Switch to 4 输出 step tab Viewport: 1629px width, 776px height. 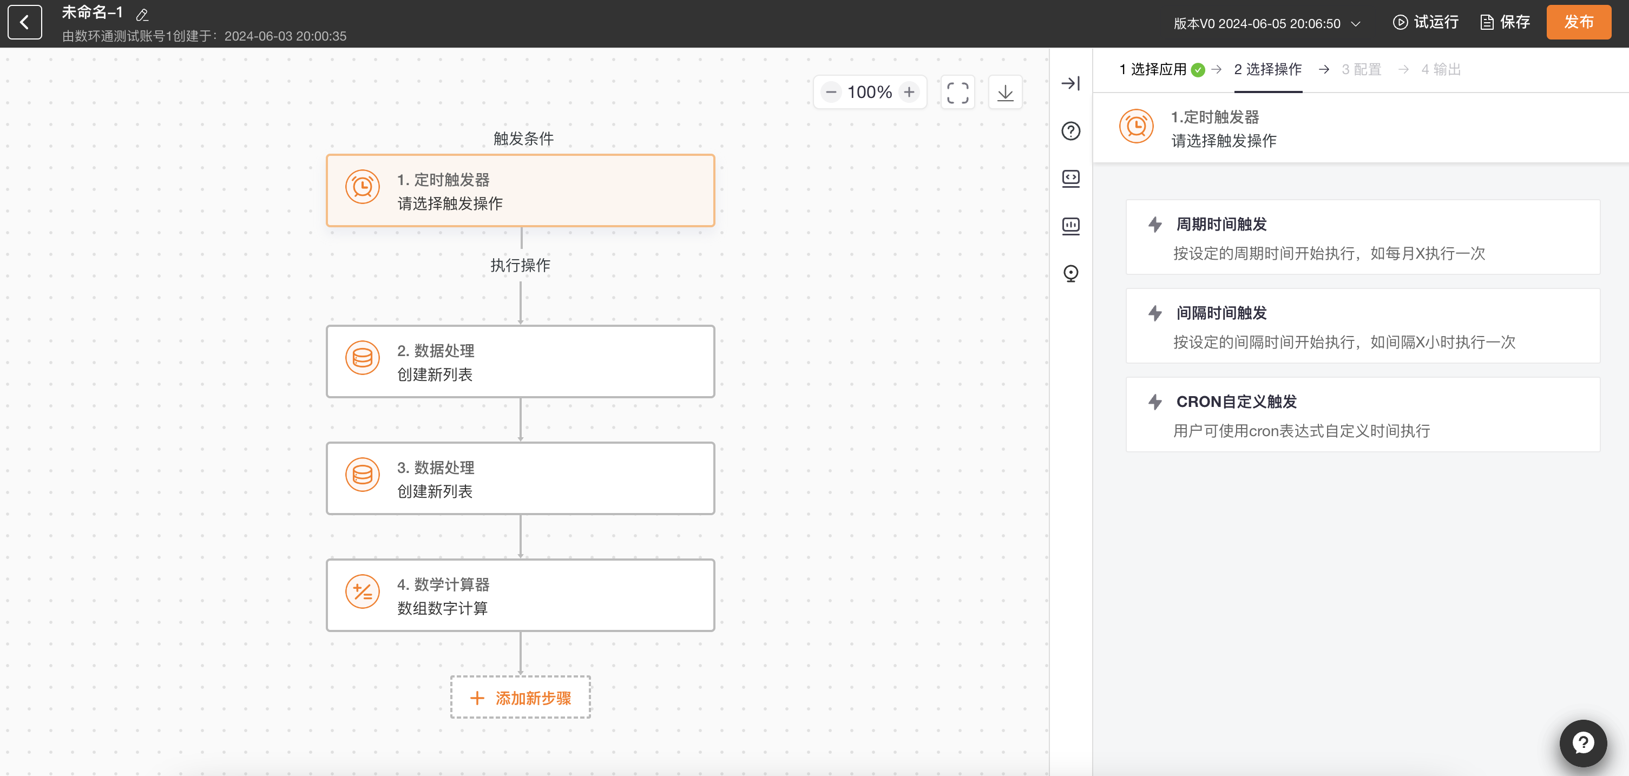coord(1441,69)
